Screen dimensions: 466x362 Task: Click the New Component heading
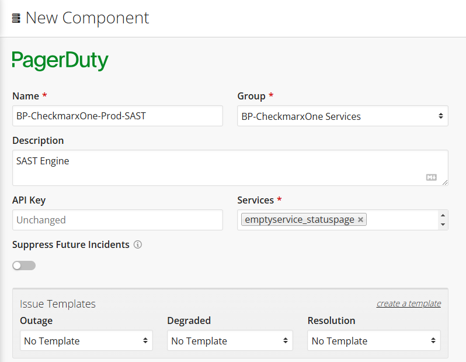(88, 18)
